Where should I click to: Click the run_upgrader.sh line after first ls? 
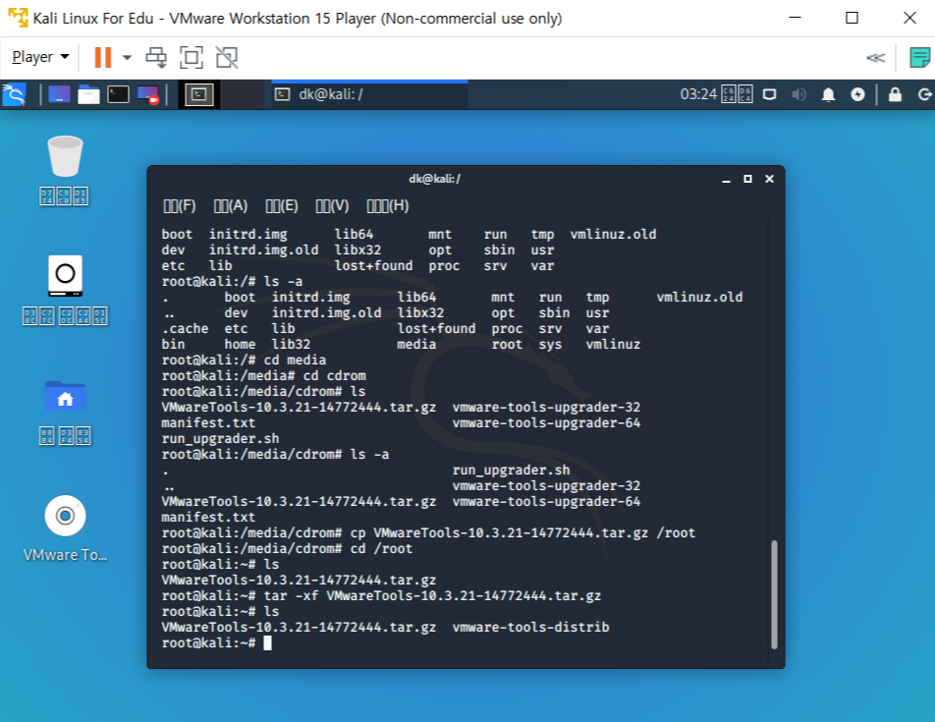(x=220, y=438)
